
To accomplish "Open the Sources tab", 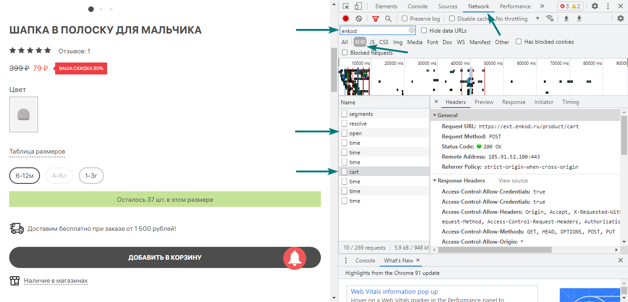I will [x=448, y=6].
